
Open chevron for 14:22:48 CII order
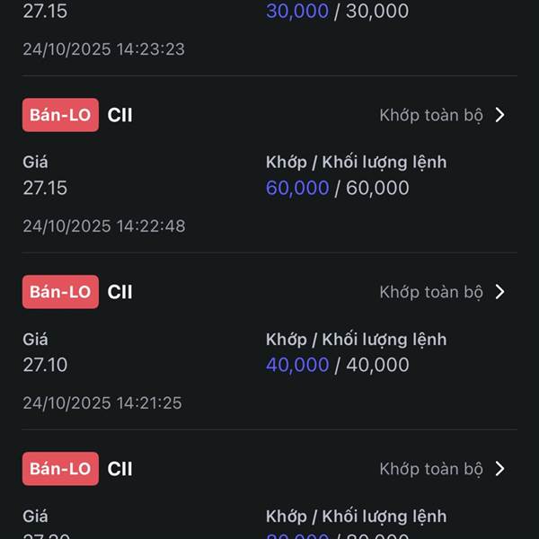click(500, 115)
